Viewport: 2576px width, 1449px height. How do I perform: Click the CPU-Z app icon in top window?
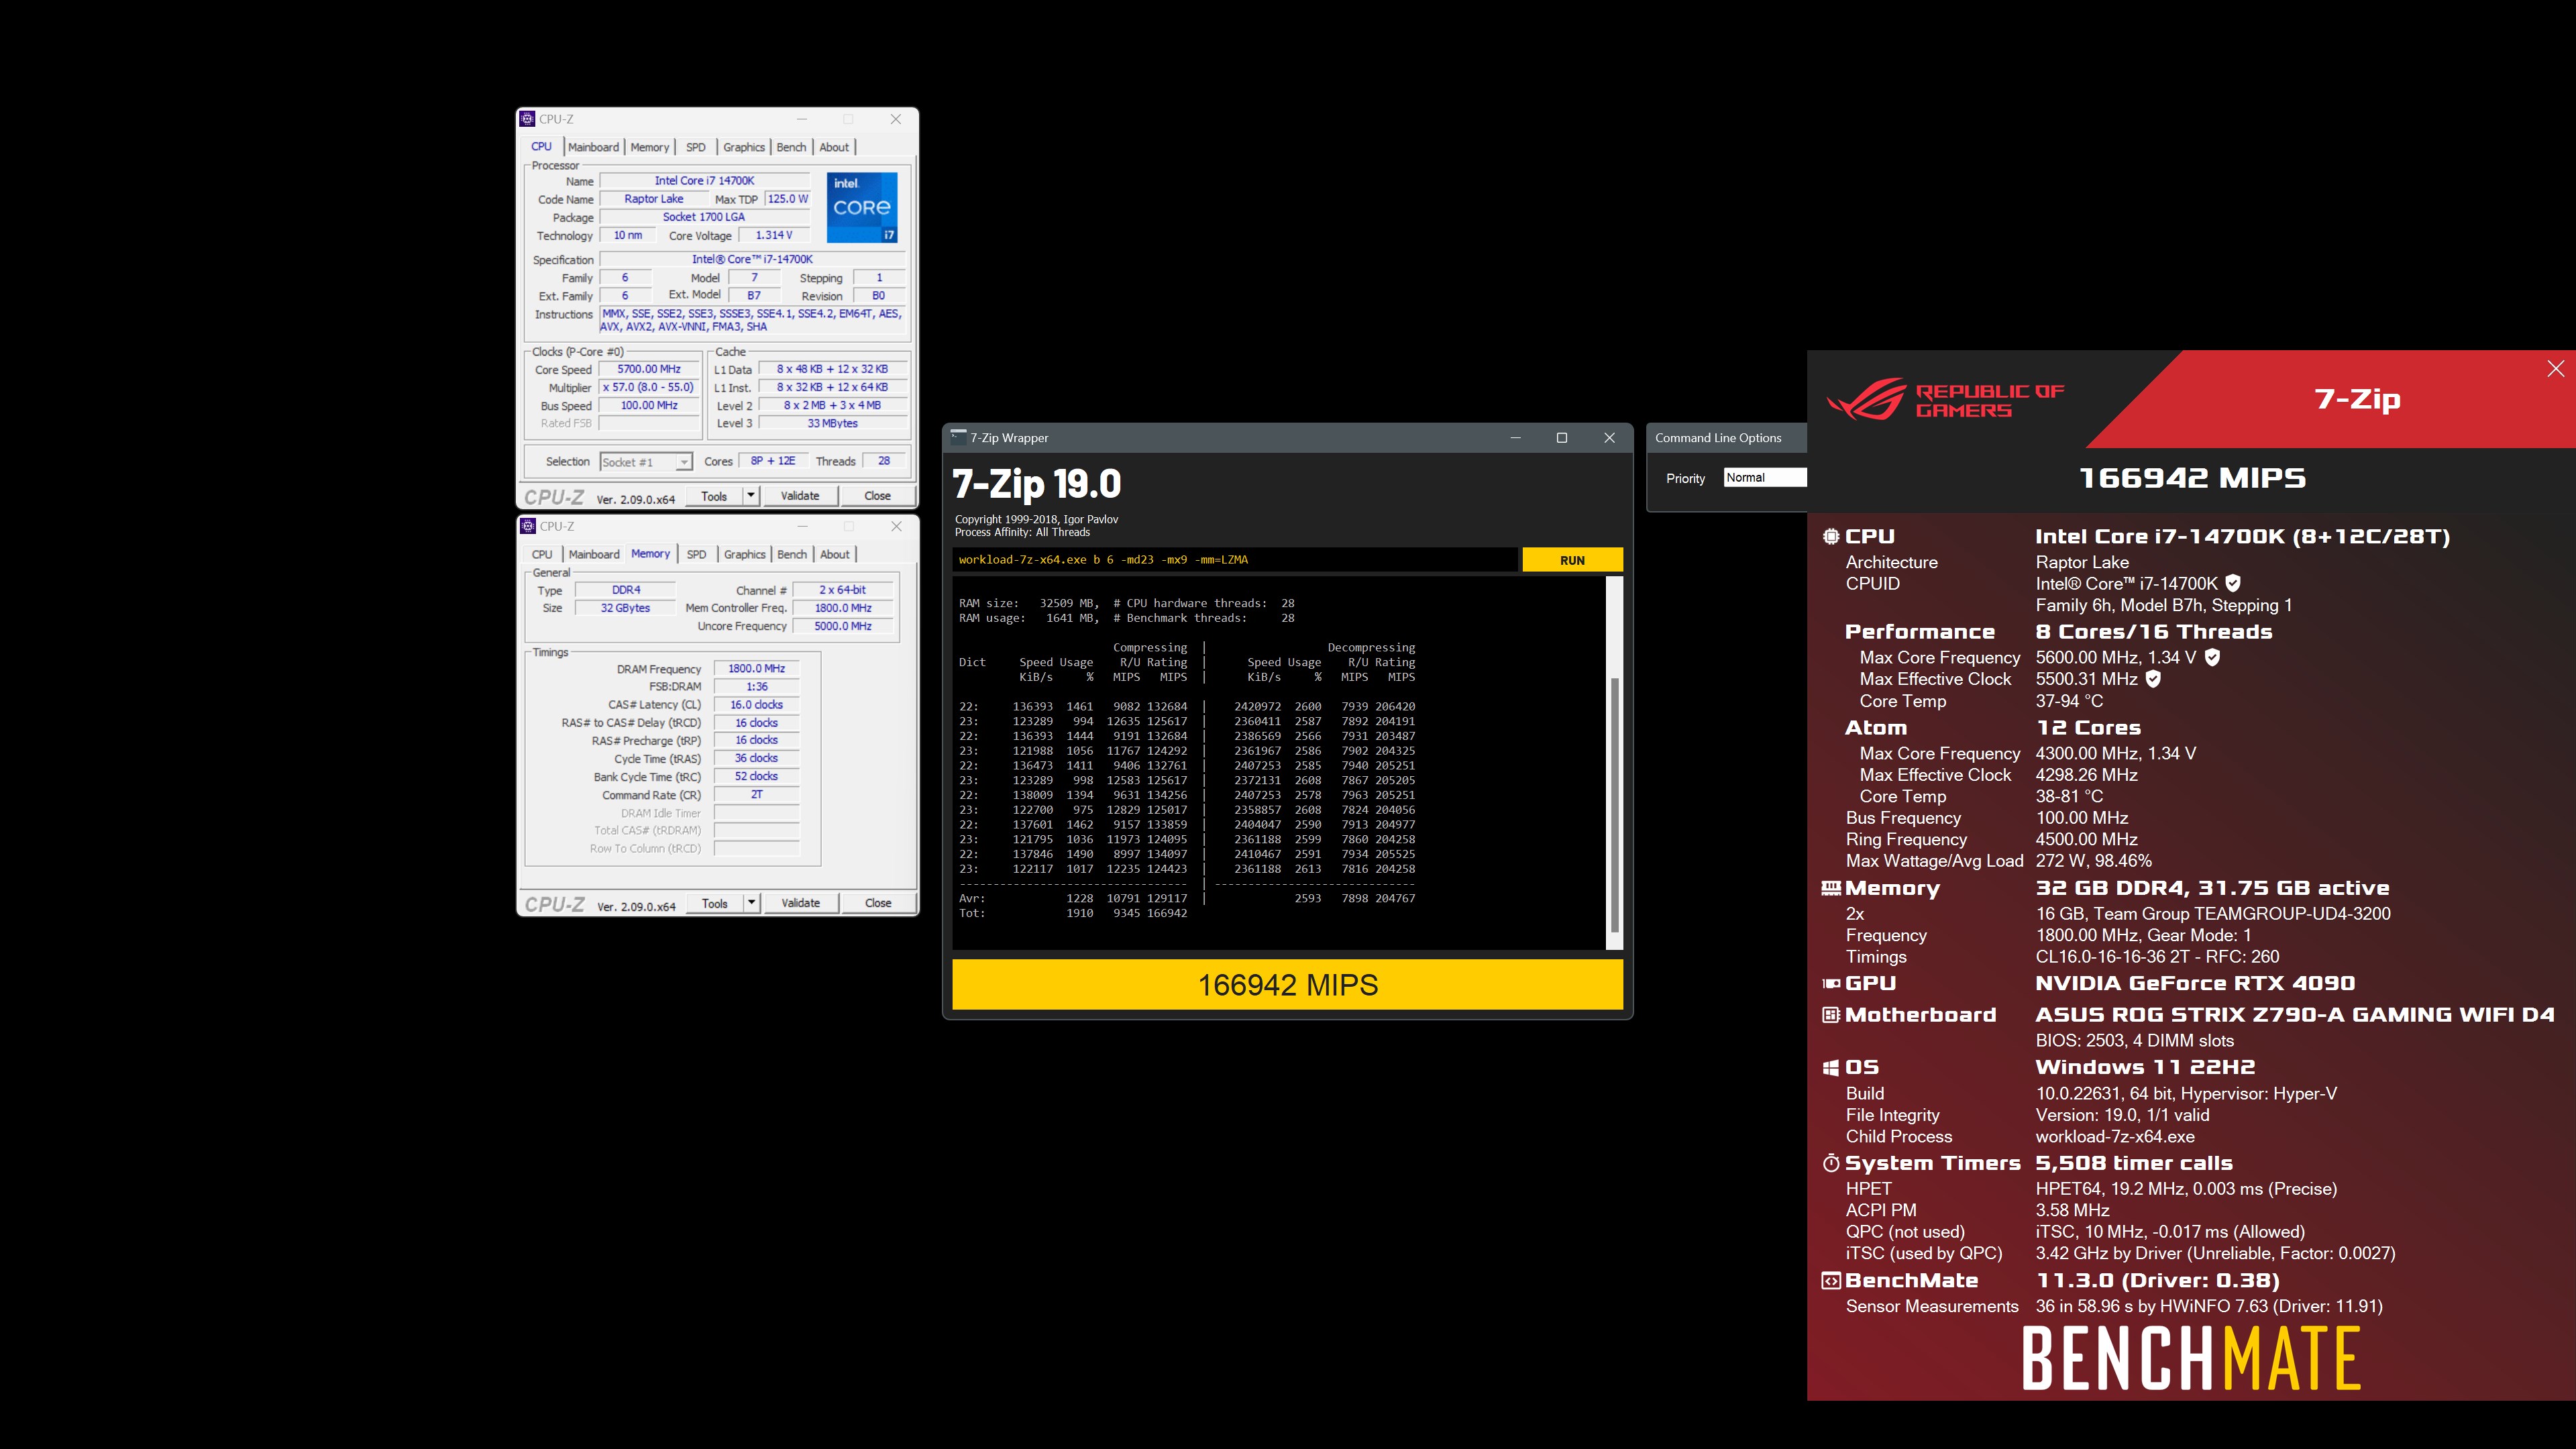click(528, 119)
